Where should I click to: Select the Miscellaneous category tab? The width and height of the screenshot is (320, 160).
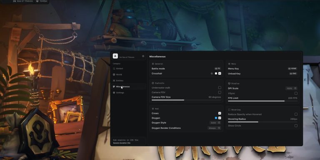click(x=129, y=86)
